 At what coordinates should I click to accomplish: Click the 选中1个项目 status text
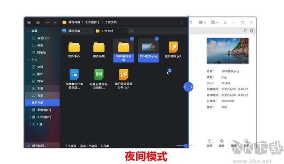[89, 146]
